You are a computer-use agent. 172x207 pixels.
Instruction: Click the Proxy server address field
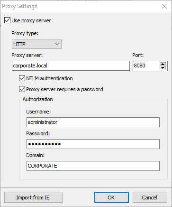[x=71, y=66]
